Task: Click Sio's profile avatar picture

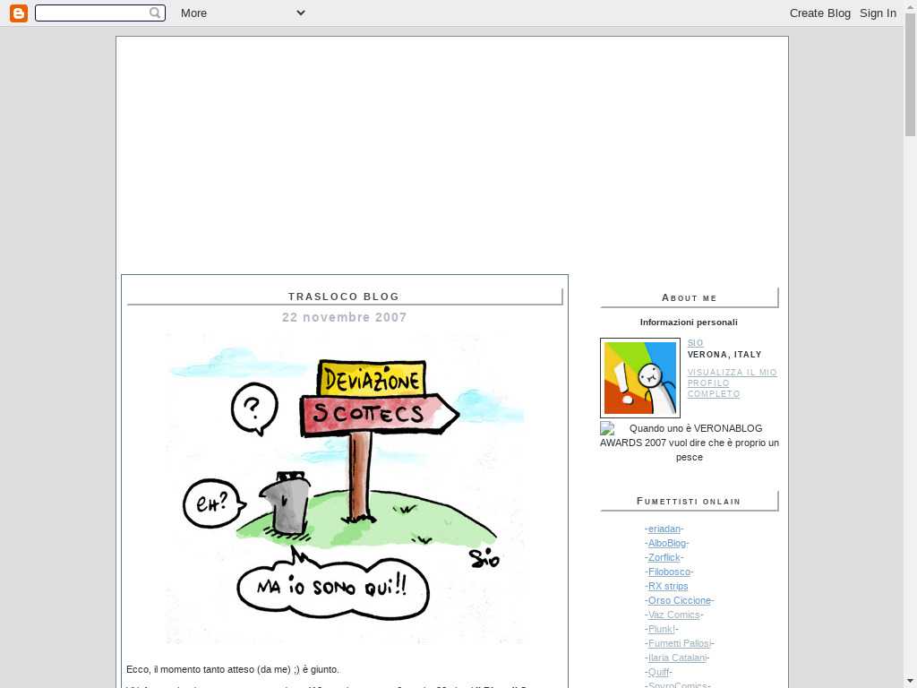Action: click(639, 378)
